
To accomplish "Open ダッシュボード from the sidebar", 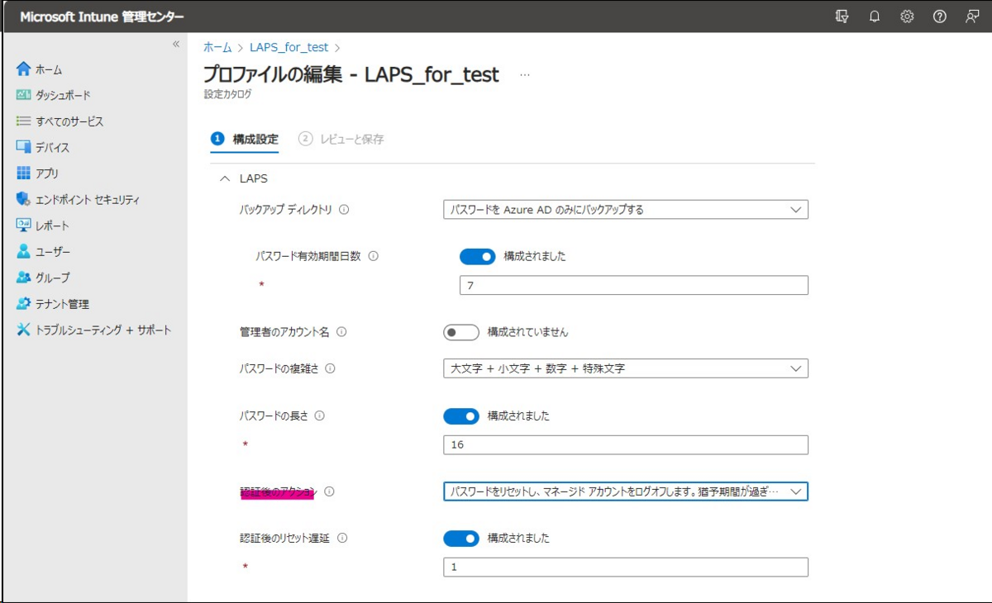I will click(63, 96).
